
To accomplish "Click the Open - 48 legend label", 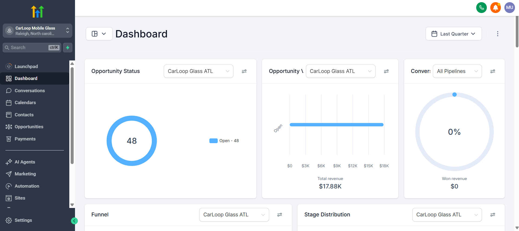I will click(x=229, y=141).
